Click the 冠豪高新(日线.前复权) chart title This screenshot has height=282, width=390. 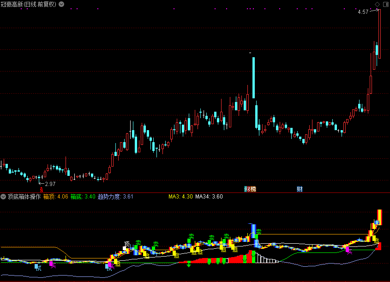coord(28,4)
